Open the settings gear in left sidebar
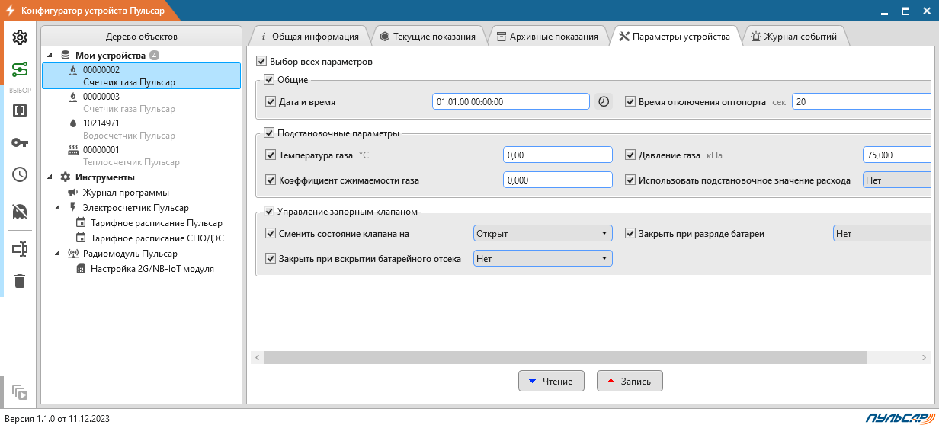The image size is (939, 428). pyautogui.click(x=20, y=37)
